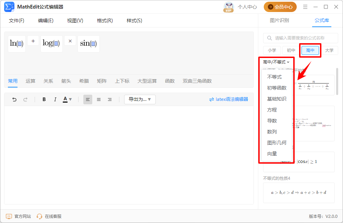This screenshot has height=223, width=343.
Task: Open the 文件(F) menu
Action: pos(16,21)
